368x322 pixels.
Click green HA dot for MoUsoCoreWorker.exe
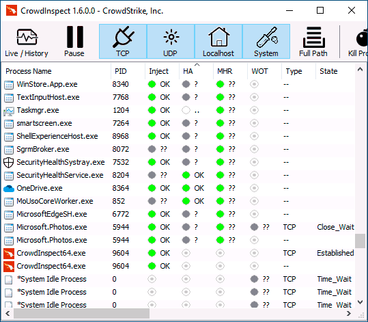(x=186, y=201)
